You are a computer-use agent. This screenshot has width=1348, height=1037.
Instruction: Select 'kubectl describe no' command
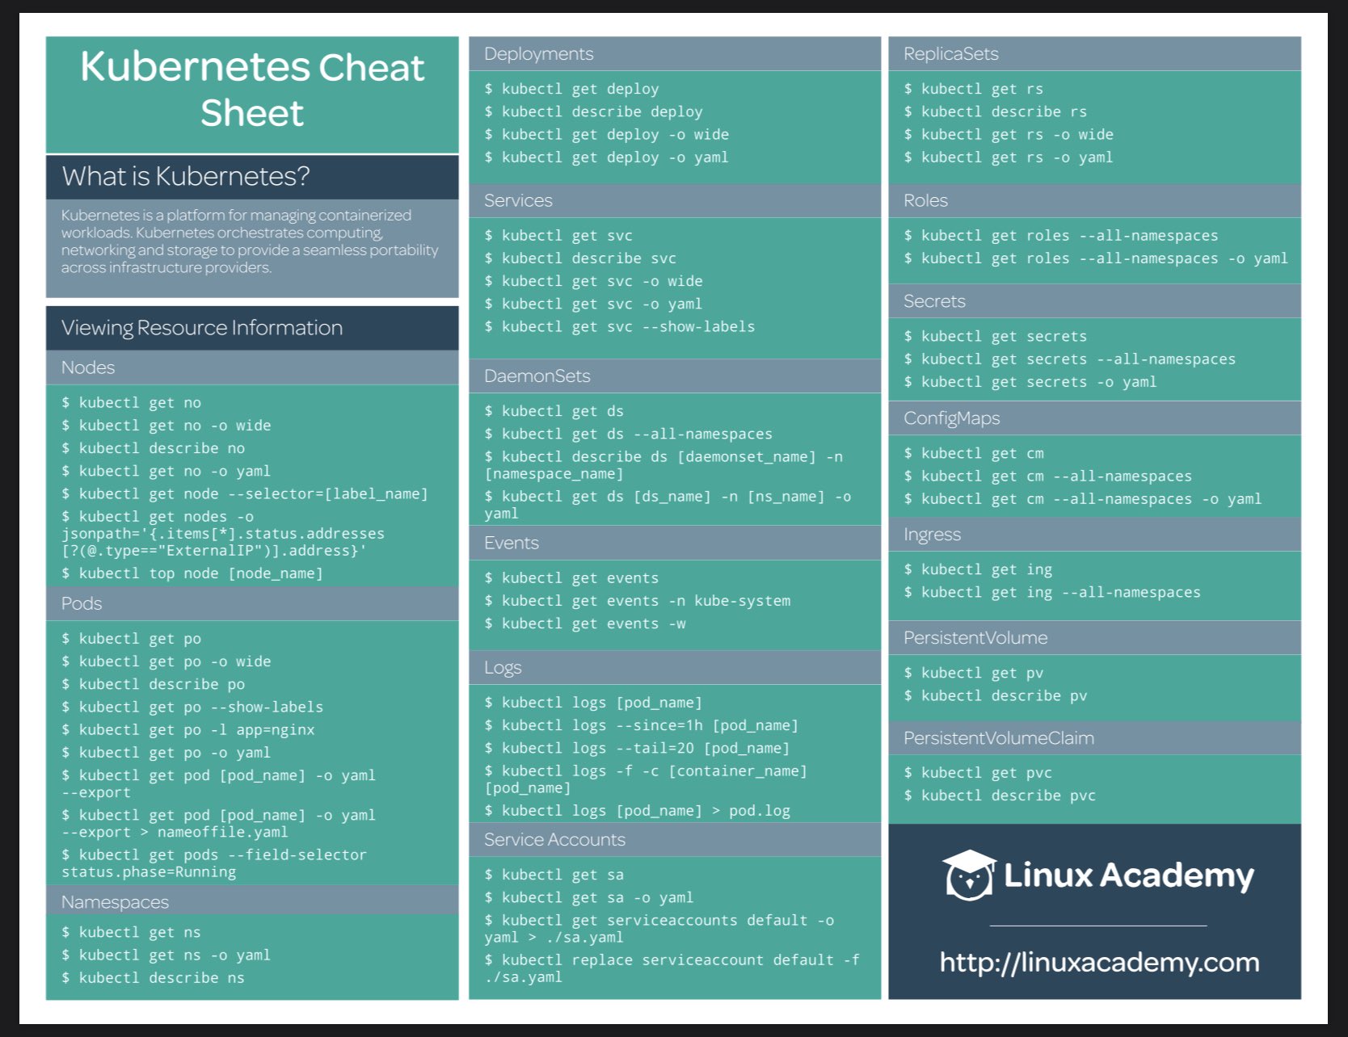[x=154, y=448]
